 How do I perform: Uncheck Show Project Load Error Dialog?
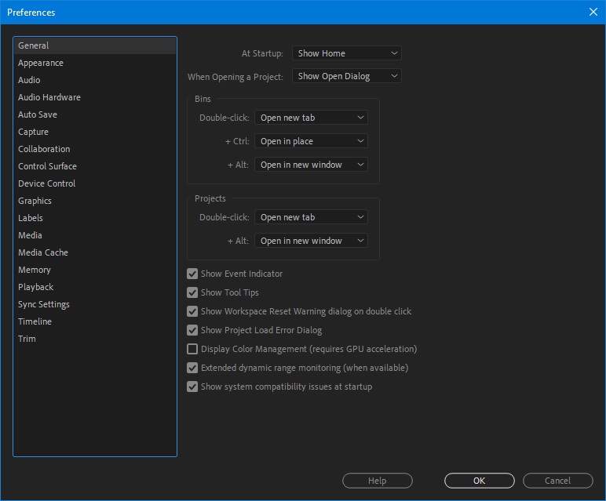click(192, 330)
